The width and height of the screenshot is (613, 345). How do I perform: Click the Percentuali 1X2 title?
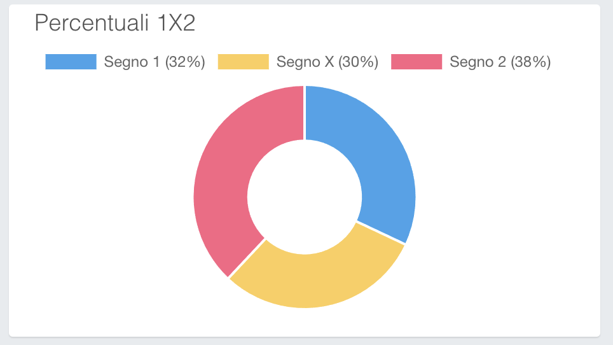pos(114,23)
